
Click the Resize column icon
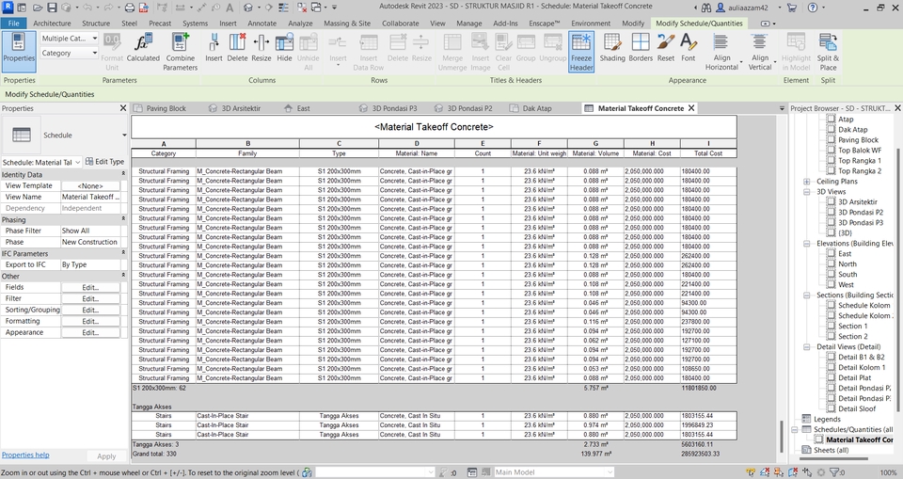tap(261, 47)
